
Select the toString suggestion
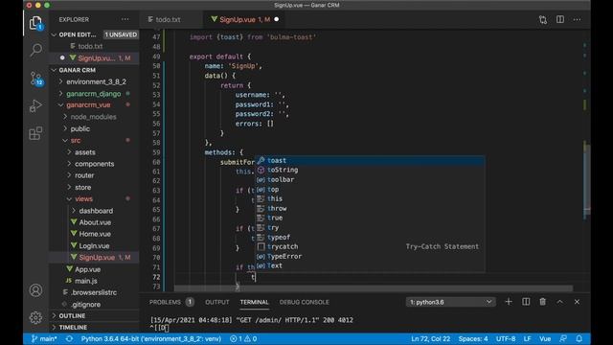pos(371,170)
